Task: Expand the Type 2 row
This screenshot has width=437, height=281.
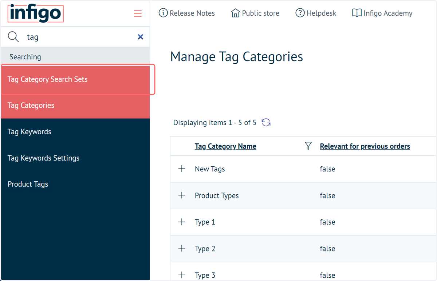Action: coord(182,249)
